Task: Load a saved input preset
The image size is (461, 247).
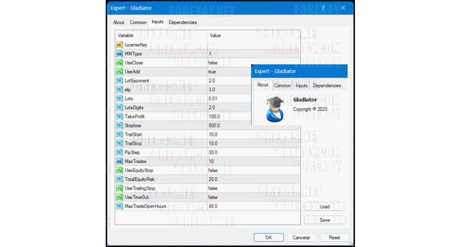Action: (325, 206)
